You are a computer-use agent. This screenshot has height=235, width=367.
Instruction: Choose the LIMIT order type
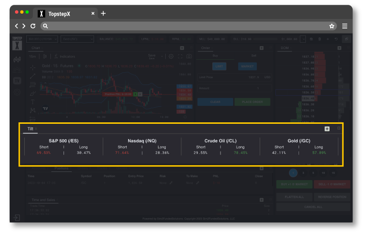click(219, 67)
